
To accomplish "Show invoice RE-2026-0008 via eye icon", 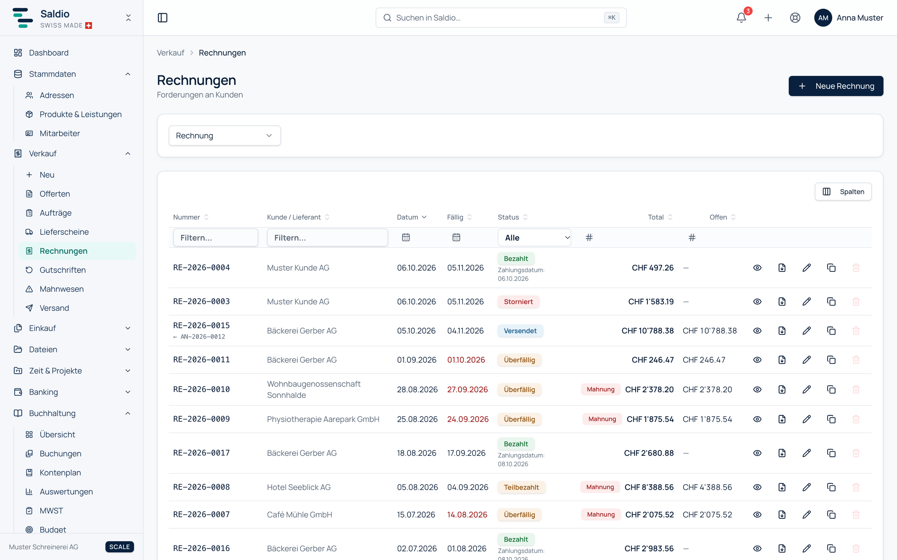I will (757, 487).
